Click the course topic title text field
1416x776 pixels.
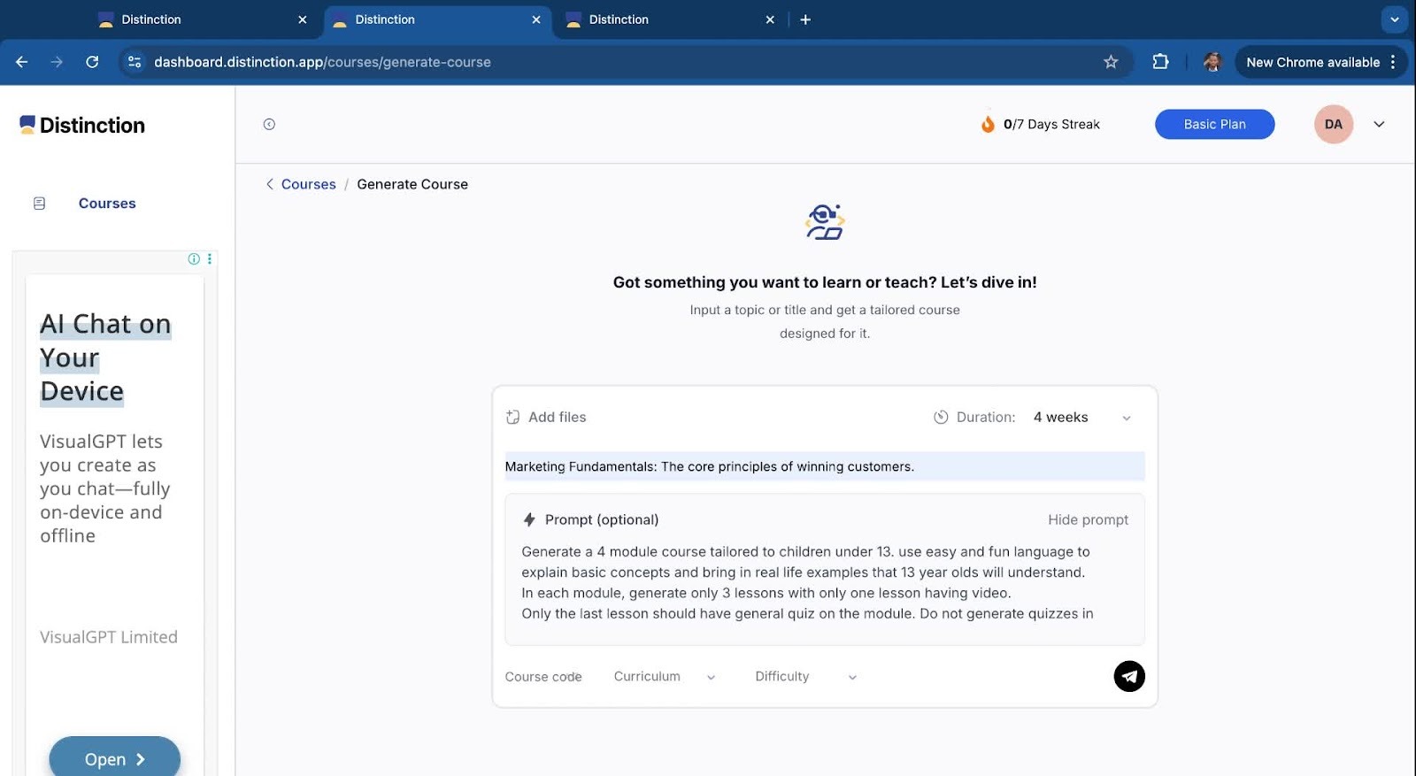[823, 466]
